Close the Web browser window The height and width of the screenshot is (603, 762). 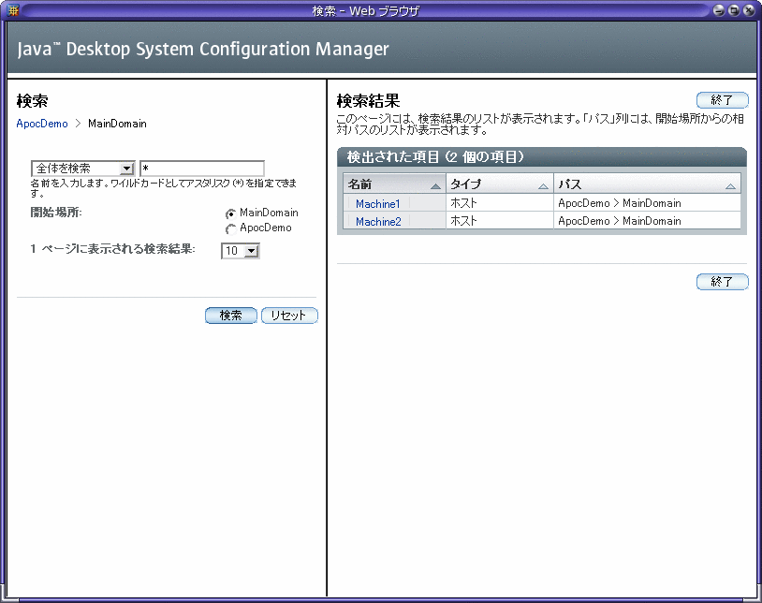749,10
